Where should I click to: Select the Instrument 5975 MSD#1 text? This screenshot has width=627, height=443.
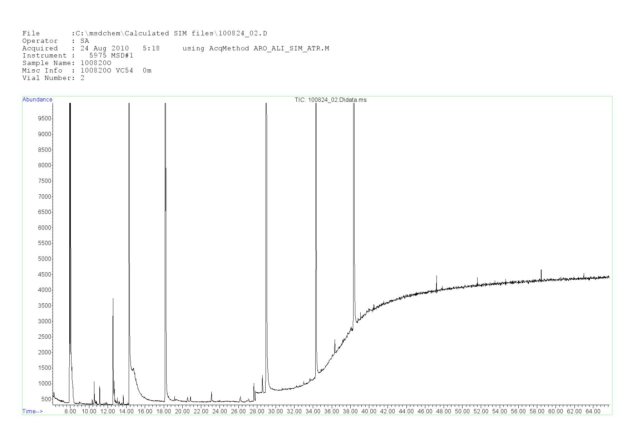(x=78, y=56)
